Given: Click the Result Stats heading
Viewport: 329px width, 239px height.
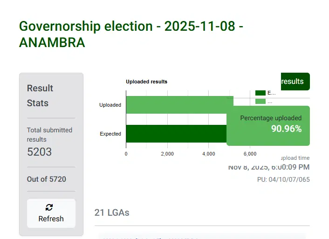Looking at the screenshot, I should [x=40, y=96].
